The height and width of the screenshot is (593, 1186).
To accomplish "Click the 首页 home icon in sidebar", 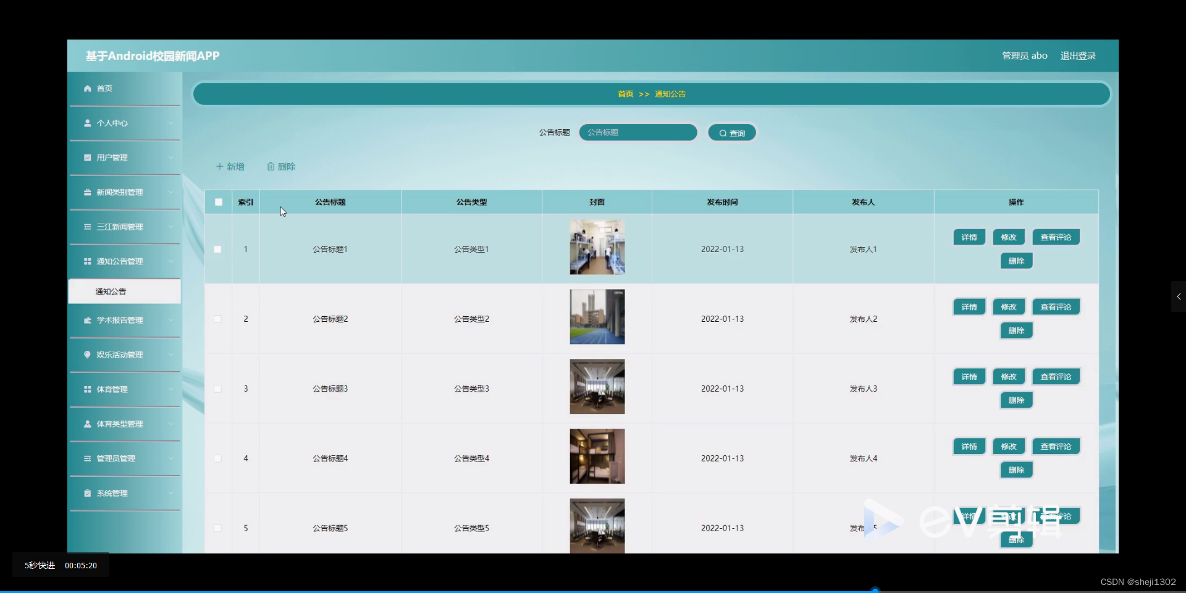I will tap(88, 88).
